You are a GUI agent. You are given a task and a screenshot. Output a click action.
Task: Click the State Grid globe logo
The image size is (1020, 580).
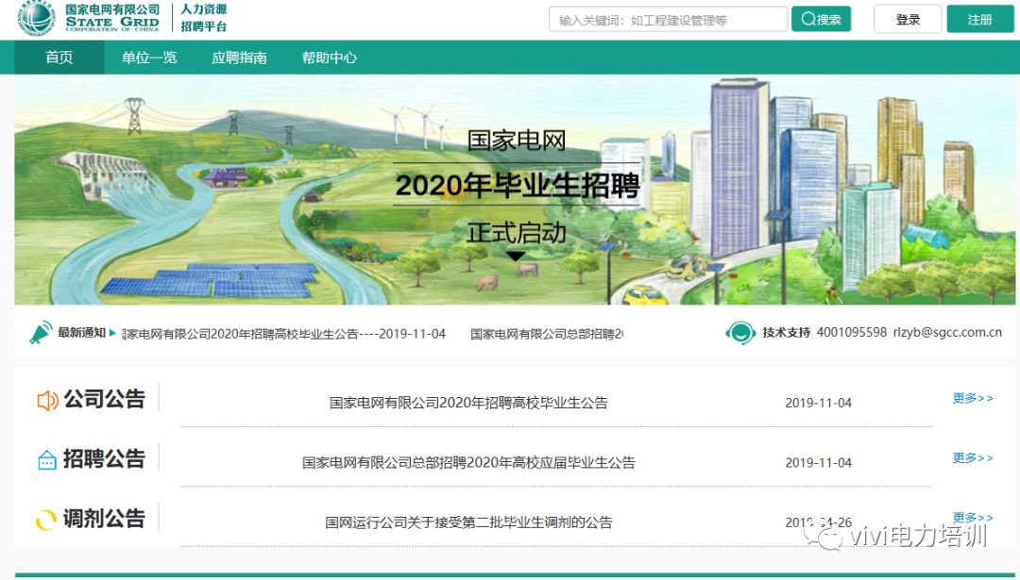coord(37,18)
